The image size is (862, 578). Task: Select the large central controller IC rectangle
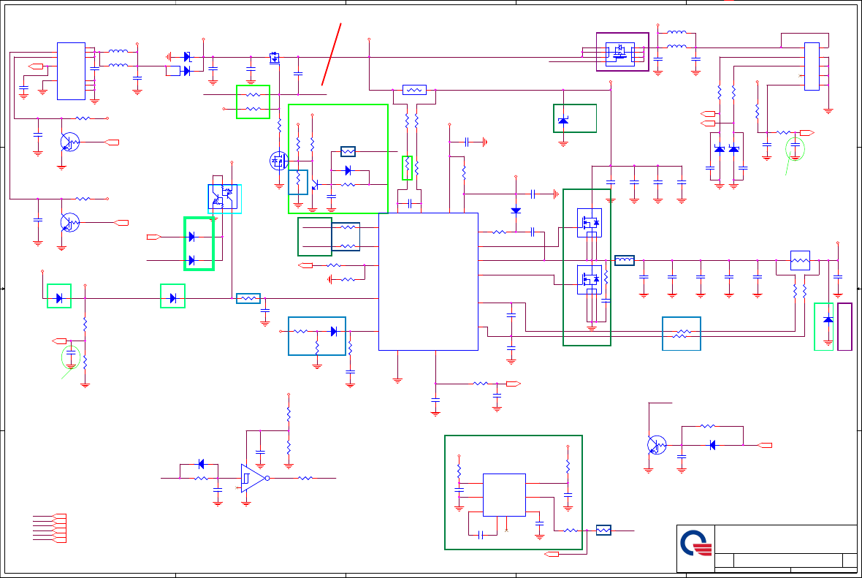pos(428,281)
